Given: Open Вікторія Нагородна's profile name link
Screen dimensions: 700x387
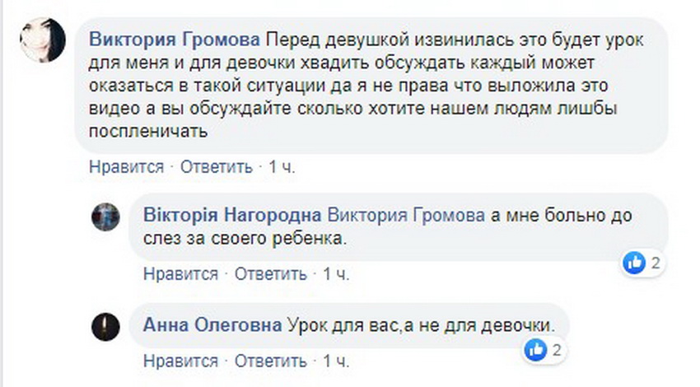Looking at the screenshot, I should coord(231,215).
